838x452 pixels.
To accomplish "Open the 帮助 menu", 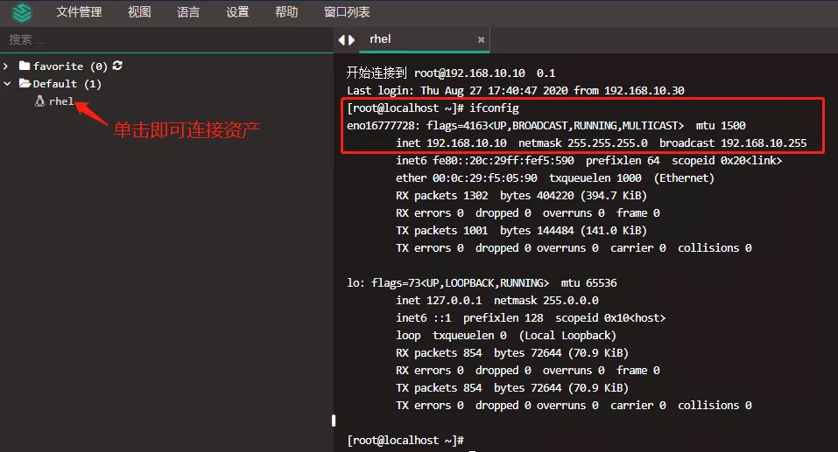I will pos(286,12).
